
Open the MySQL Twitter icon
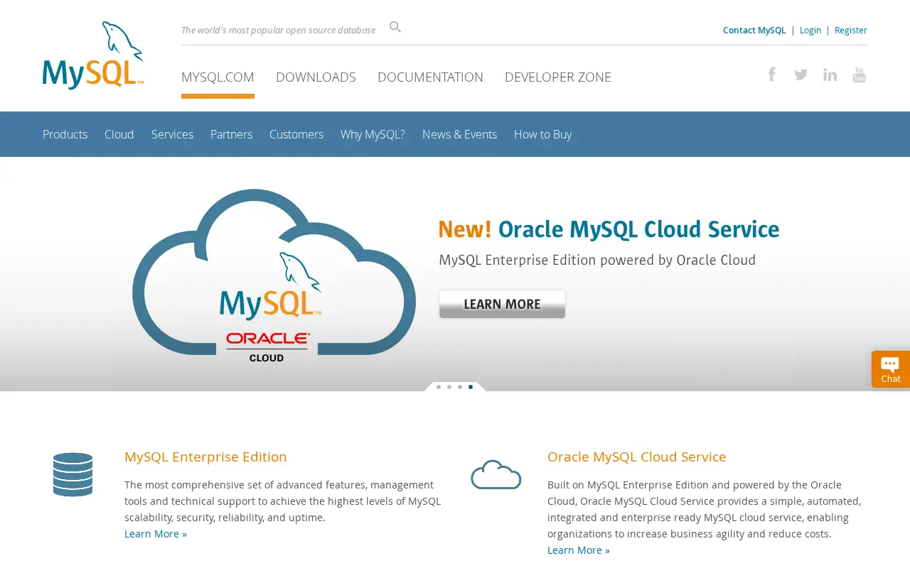[x=801, y=75]
